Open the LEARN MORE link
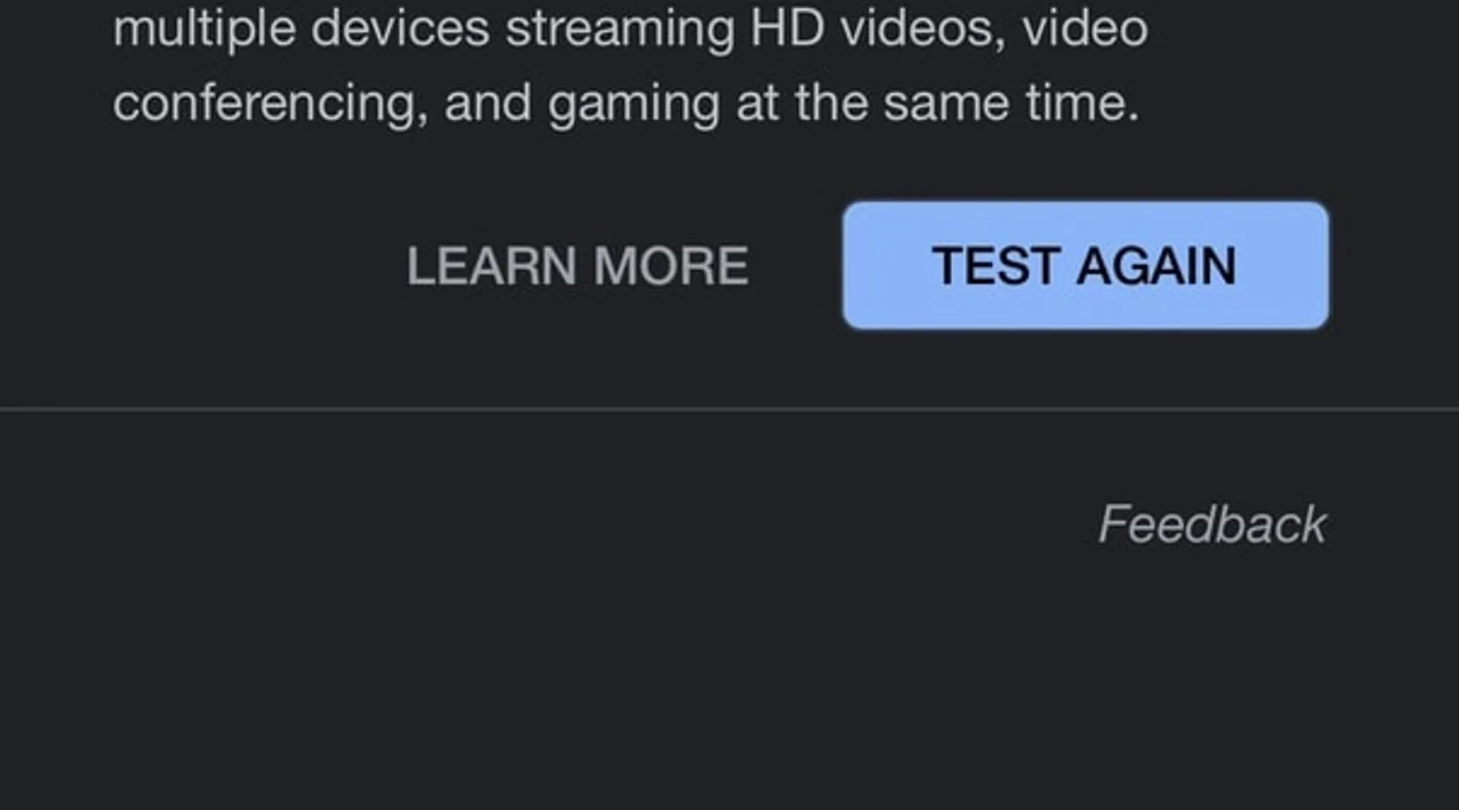The width and height of the screenshot is (1459, 810). [577, 266]
